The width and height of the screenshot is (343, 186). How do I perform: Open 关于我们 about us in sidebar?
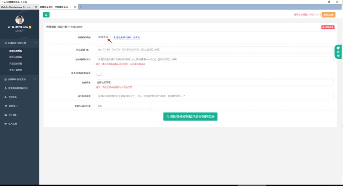pos(13,115)
